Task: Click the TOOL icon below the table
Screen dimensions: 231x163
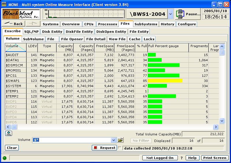Action: pyautogui.click(x=8, y=133)
